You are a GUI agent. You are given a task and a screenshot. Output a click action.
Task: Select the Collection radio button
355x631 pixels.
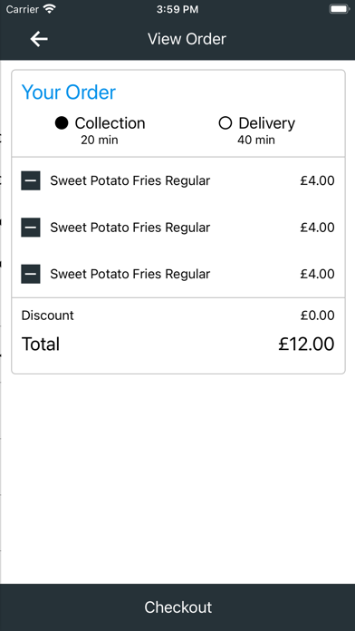[62, 123]
